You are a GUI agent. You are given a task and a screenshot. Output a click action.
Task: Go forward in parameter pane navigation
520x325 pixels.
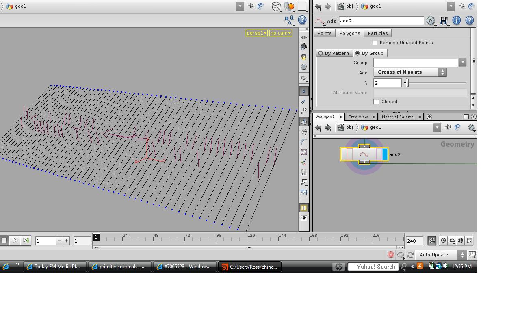coord(328,6)
